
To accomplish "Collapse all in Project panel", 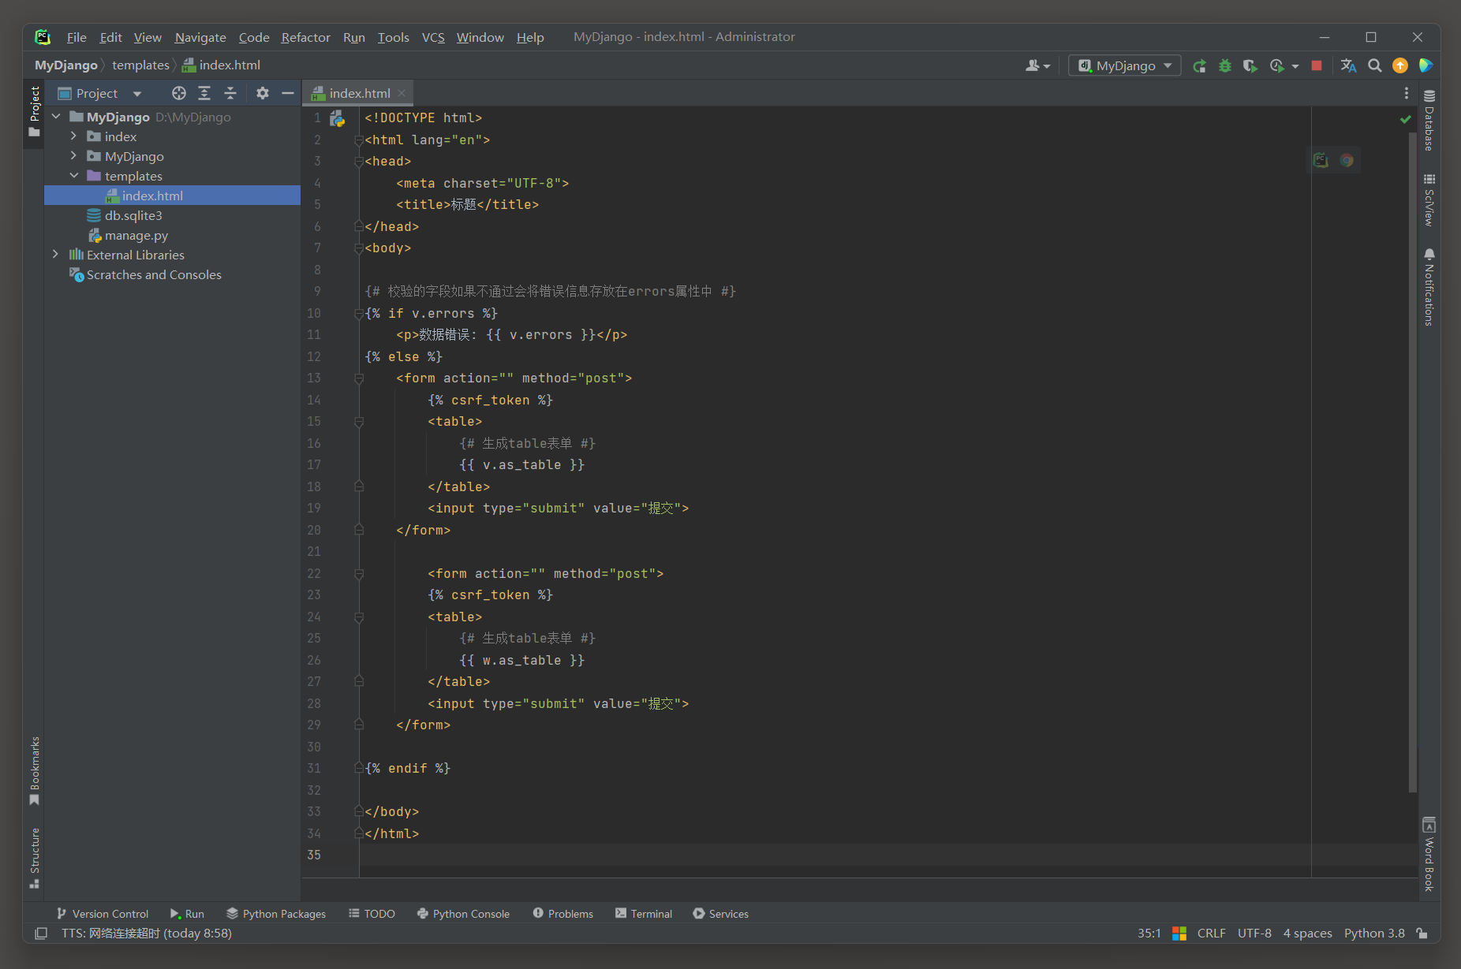I will point(230,94).
